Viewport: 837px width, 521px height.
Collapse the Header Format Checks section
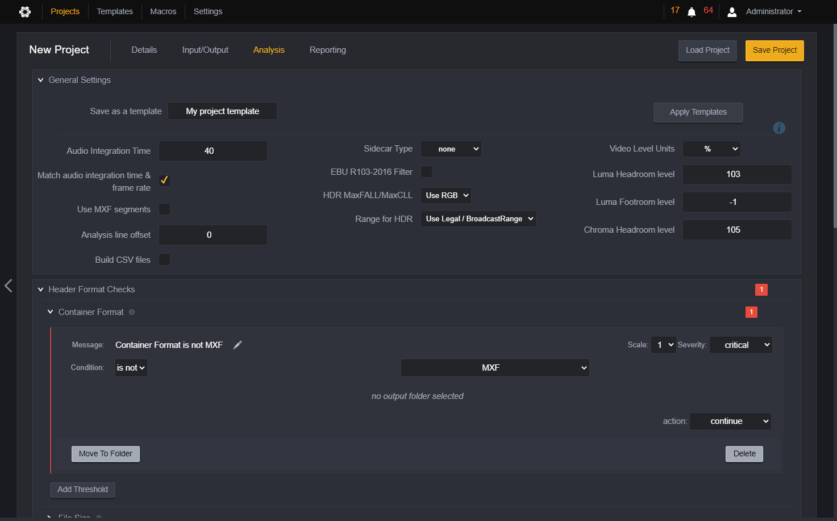[41, 289]
